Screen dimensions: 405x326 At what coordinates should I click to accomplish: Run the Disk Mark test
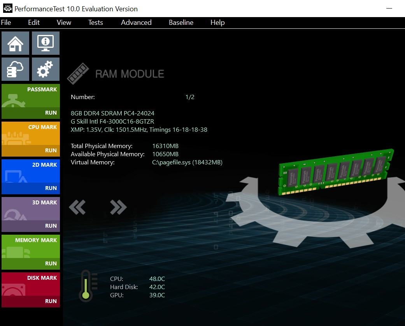pos(31,301)
